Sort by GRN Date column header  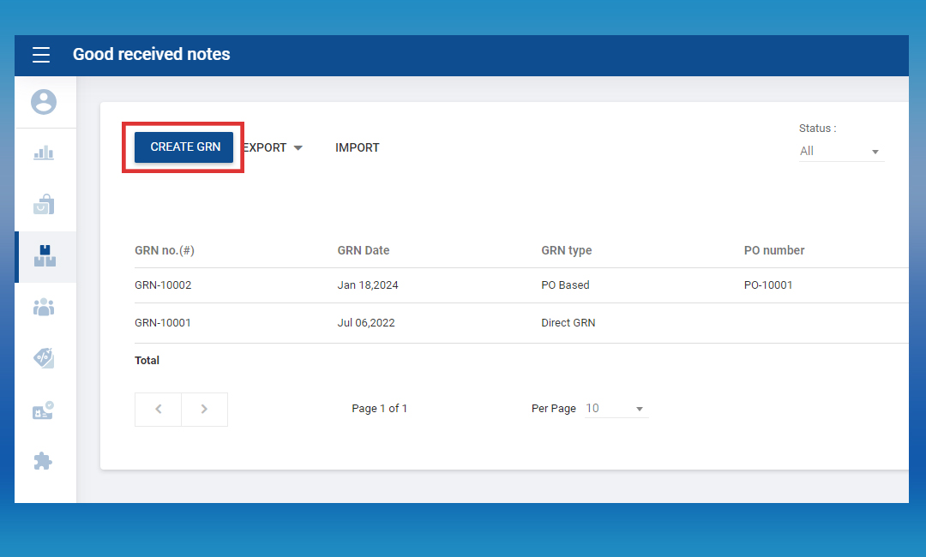coord(364,250)
